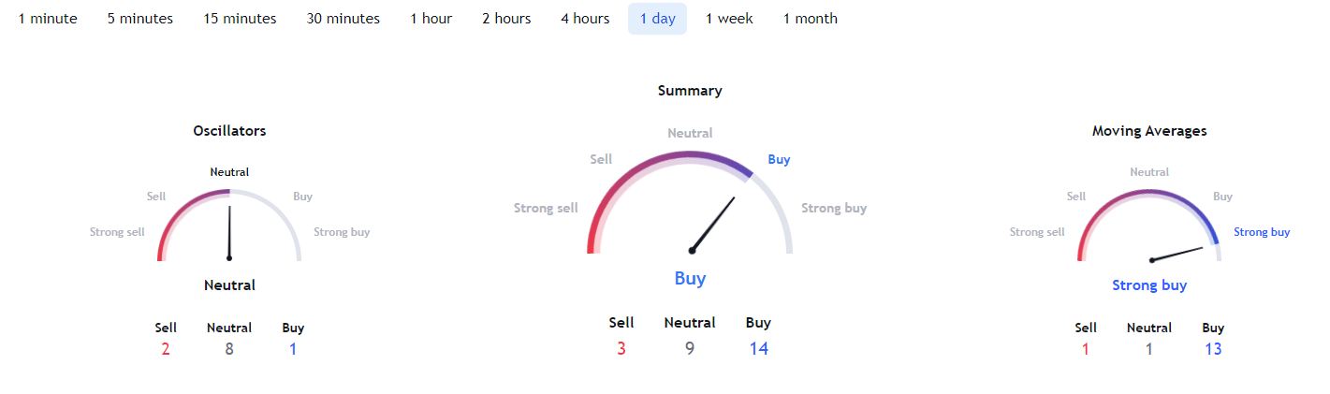Switch to 5 minutes timeframe
This screenshot has height=394, width=1330.
[x=140, y=19]
